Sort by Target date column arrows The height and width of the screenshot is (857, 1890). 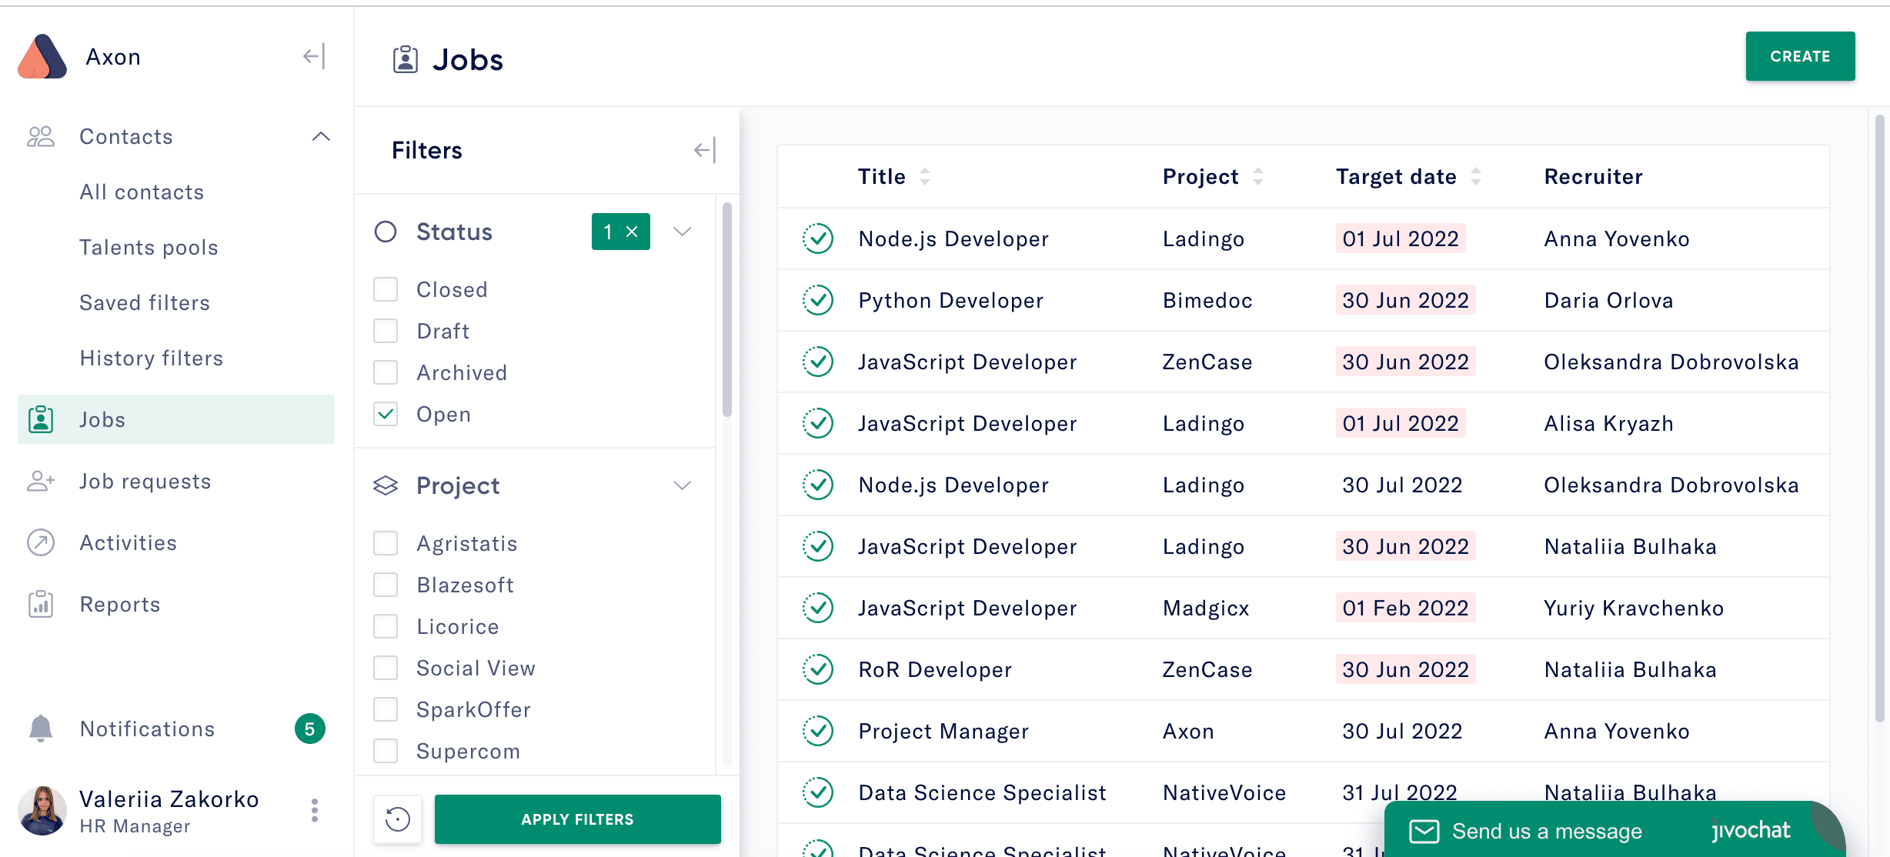(x=1475, y=177)
